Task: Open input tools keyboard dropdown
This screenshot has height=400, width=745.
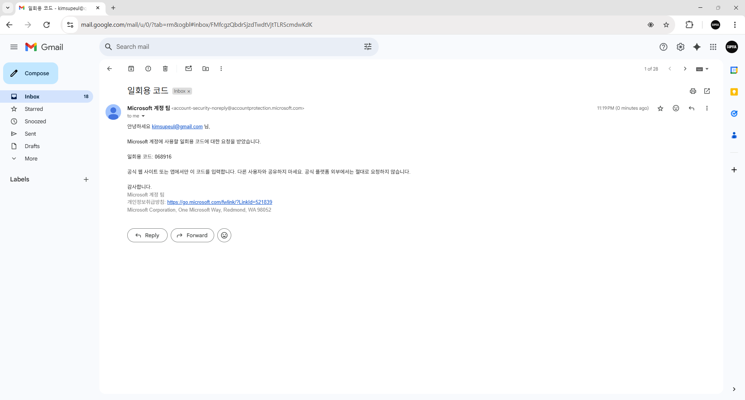Action: (x=702, y=69)
